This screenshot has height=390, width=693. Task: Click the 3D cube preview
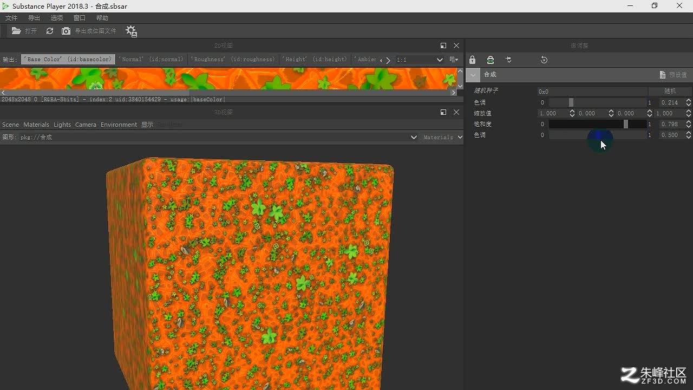[x=249, y=274]
